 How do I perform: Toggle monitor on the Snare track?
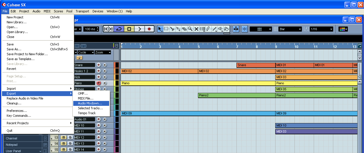click(x=105, y=65)
